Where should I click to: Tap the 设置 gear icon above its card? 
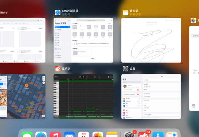125,69
